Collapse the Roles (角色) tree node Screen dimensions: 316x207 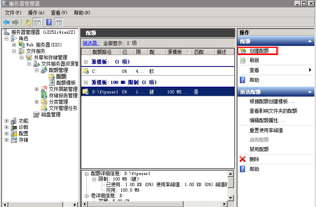tap(7, 39)
